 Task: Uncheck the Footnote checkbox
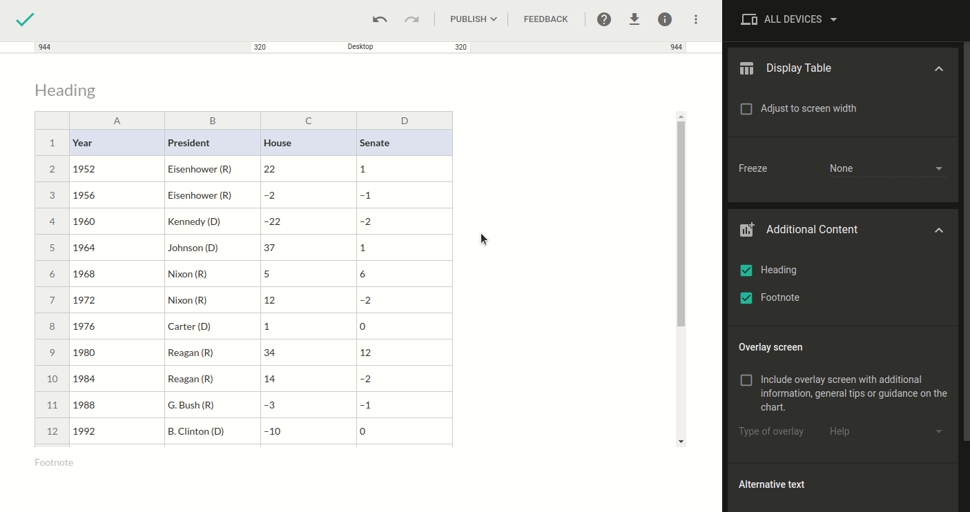click(x=746, y=298)
